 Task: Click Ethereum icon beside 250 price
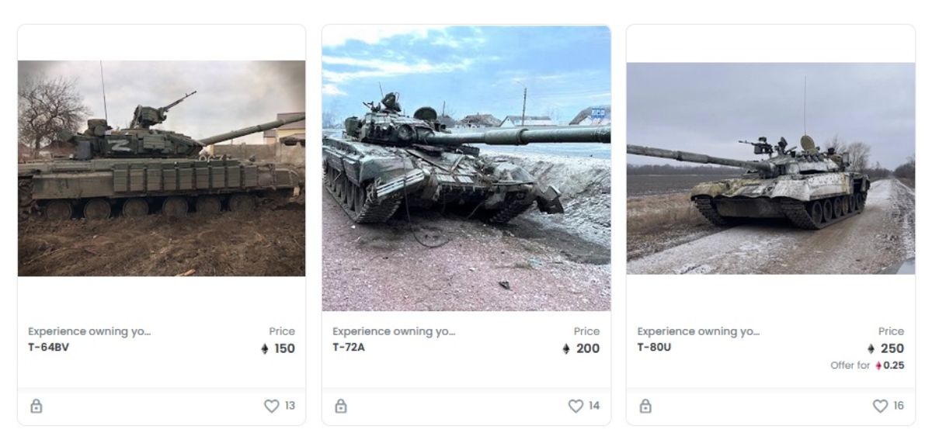tap(871, 349)
